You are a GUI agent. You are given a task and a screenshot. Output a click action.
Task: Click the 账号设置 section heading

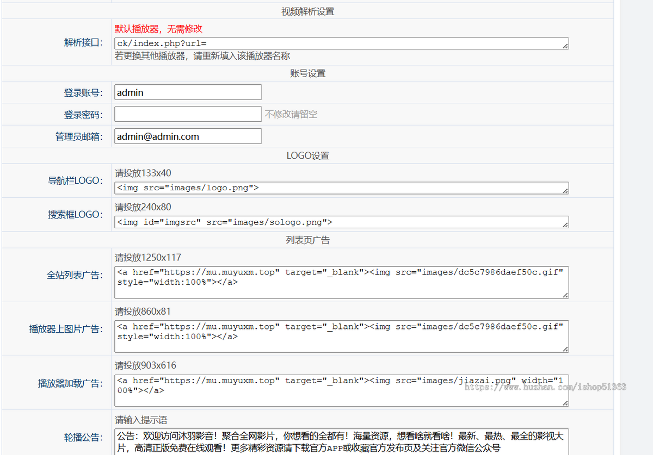[308, 73]
